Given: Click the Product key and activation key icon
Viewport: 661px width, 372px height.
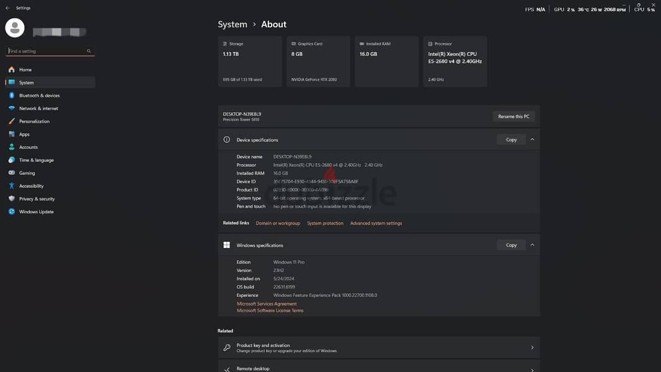Looking at the screenshot, I should point(227,348).
